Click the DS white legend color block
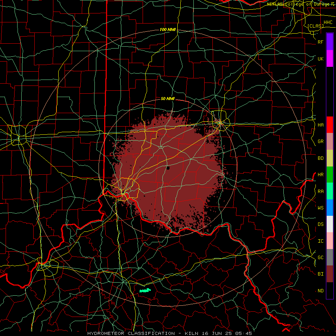Screen dimensions: 336x336 pos(330,224)
